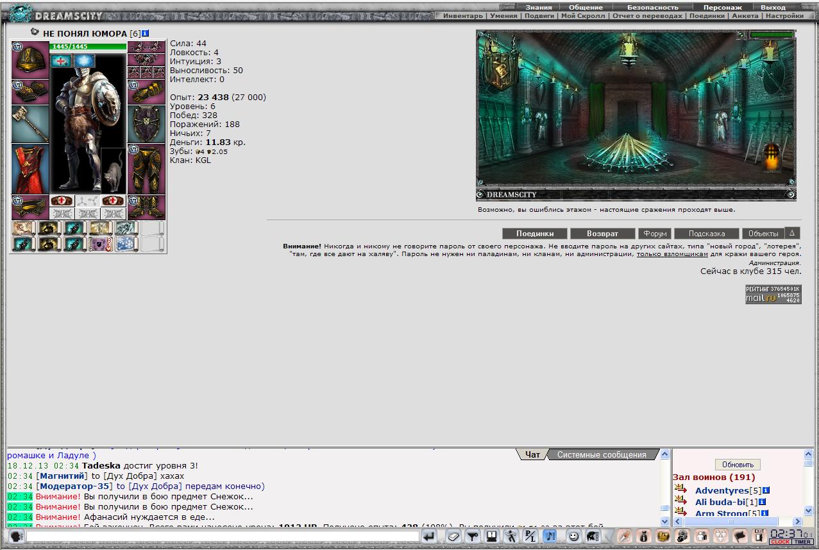819x550 pixels.
Task: Click the Выход menu item
Action: [x=773, y=7]
